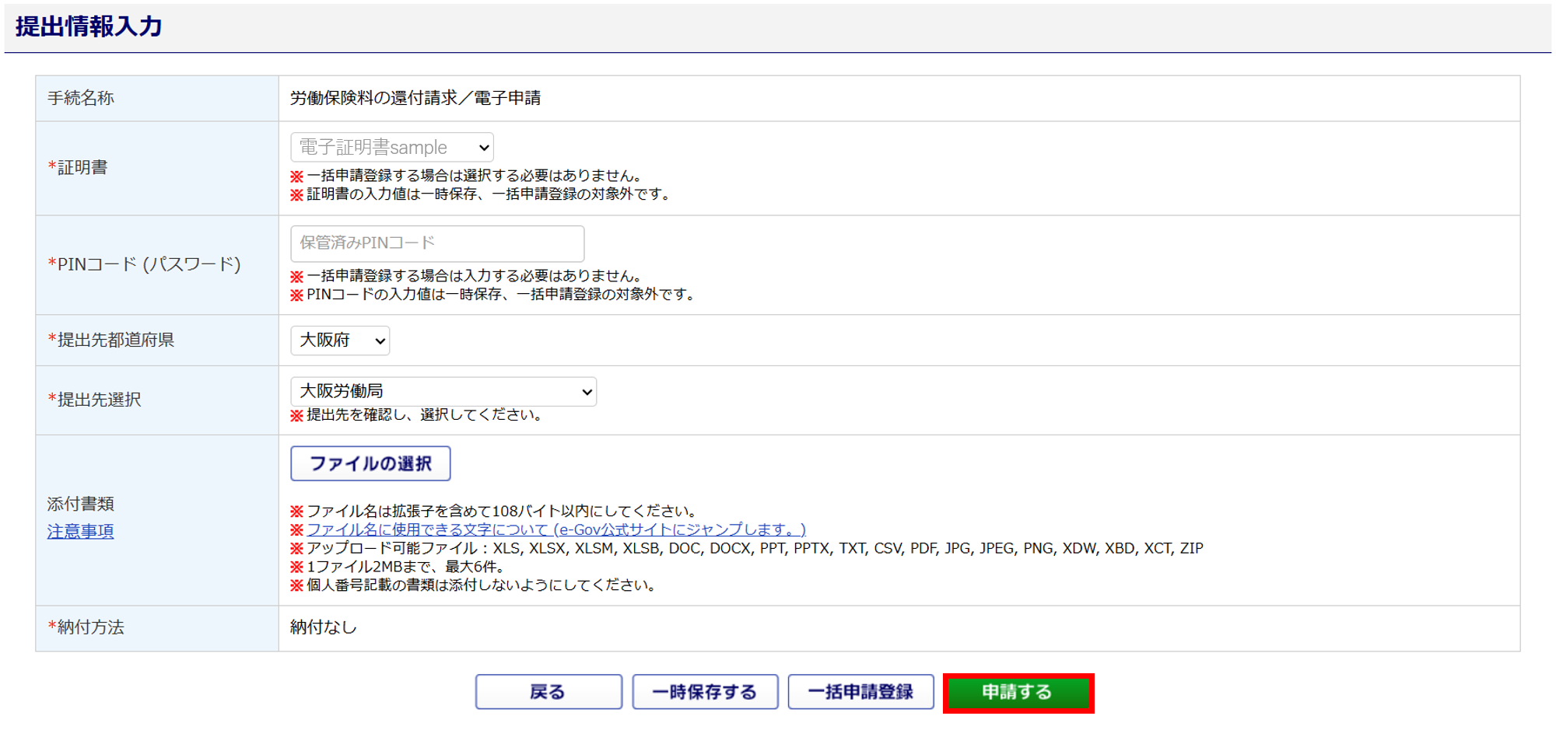The height and width of the screenshot is (730, 1556).
Task: Open the 大阪労働局 submission destination dropdown
Action: click(x=443, y=392)
